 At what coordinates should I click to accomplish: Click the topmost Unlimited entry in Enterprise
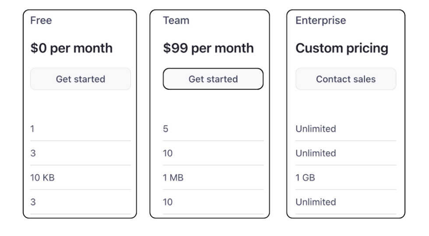316,129
